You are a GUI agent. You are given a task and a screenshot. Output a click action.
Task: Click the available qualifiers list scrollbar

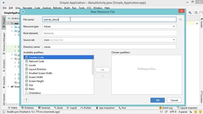click(93, 67)
